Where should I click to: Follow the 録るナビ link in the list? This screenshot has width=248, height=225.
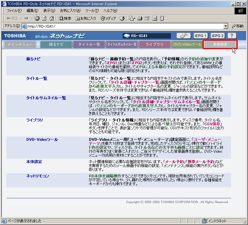(33, 59)
